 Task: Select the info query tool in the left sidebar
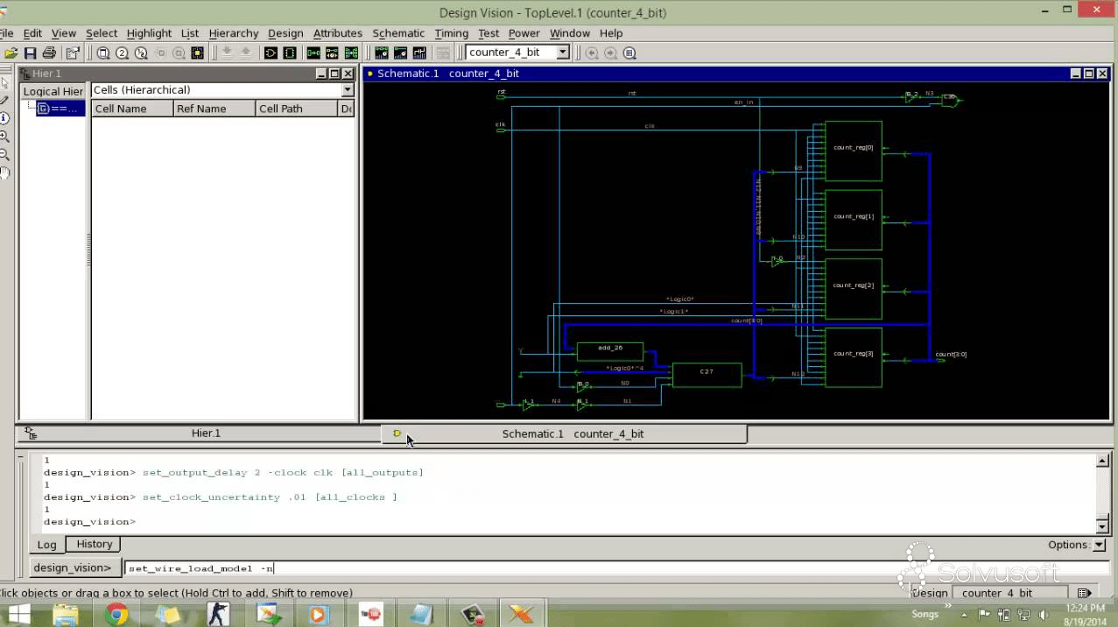point(4,118)
